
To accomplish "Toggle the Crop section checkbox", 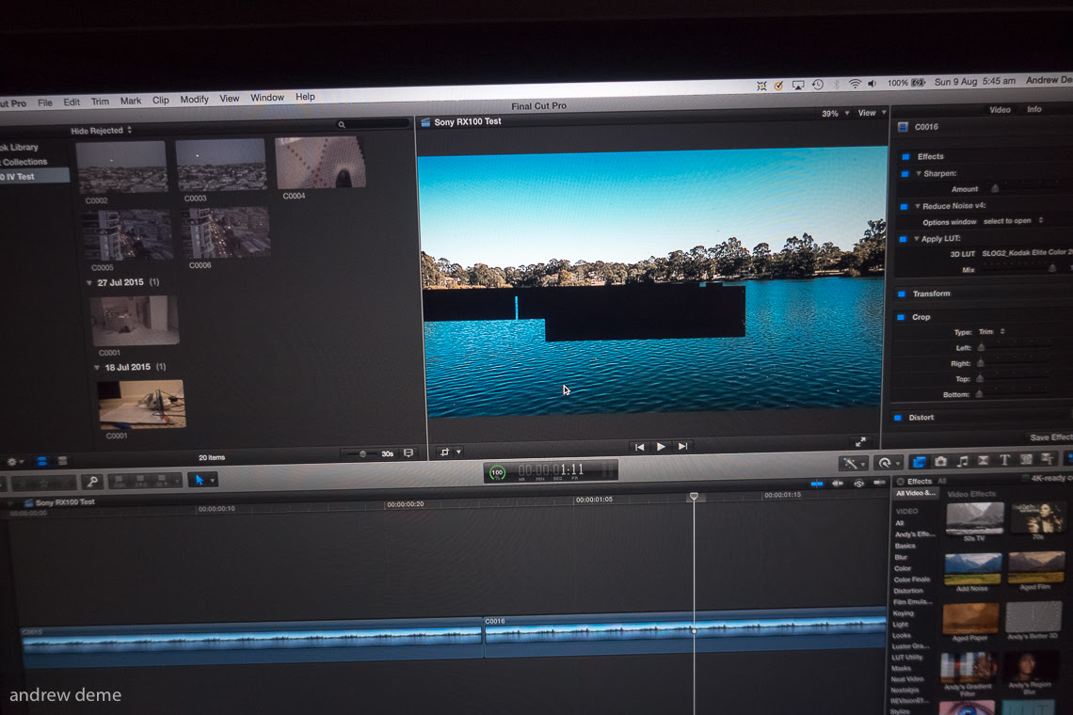I will tap(901, 317).
